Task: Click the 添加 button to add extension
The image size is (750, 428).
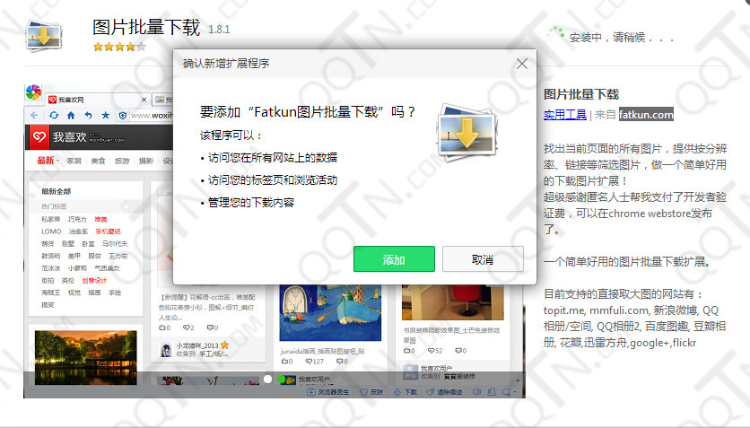Action: 394,259
